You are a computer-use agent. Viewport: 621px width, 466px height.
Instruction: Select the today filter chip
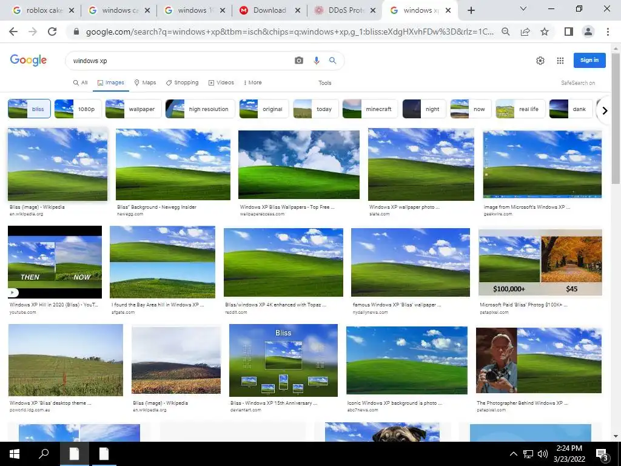coord(316,109)
